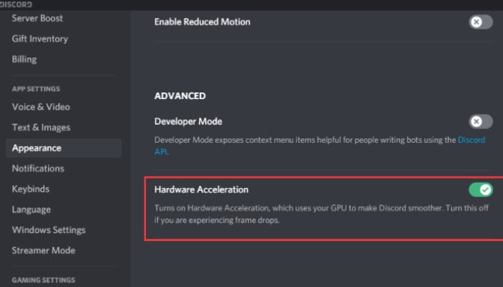The width and height of the screenshot is (503, 287).
Task: Open Notifications settings
Action: pyautogui.click(x=38, y=169)
